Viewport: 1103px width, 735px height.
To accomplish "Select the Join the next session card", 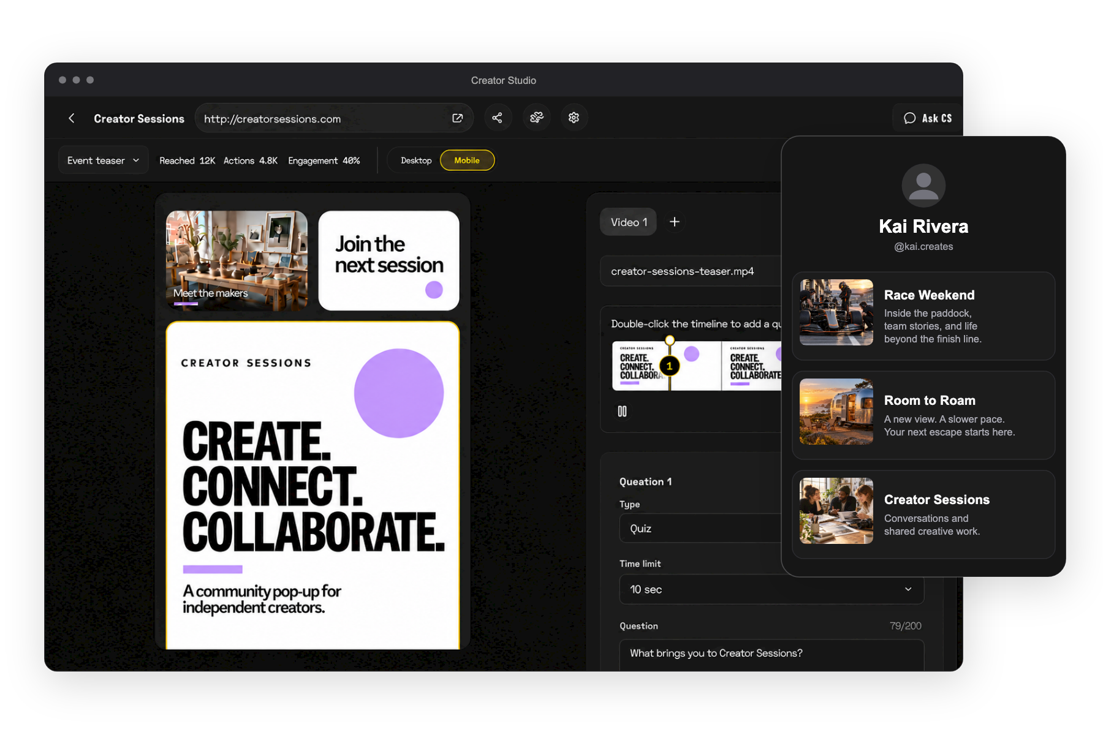I will coord(389,261).
